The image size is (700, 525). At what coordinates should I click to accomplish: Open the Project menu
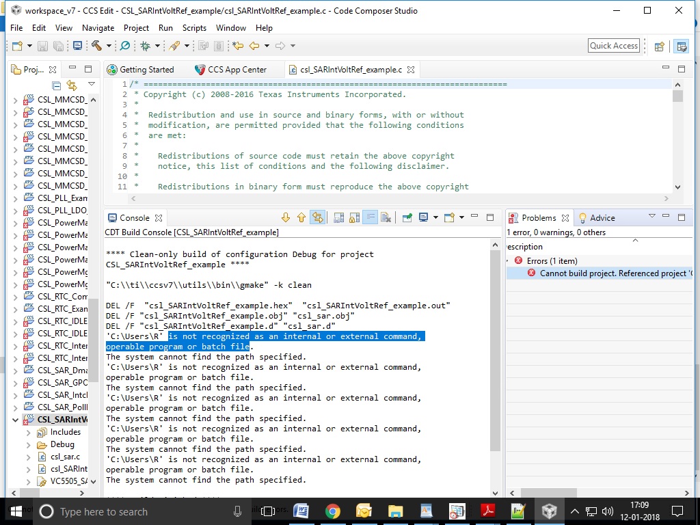click(136, 27)
